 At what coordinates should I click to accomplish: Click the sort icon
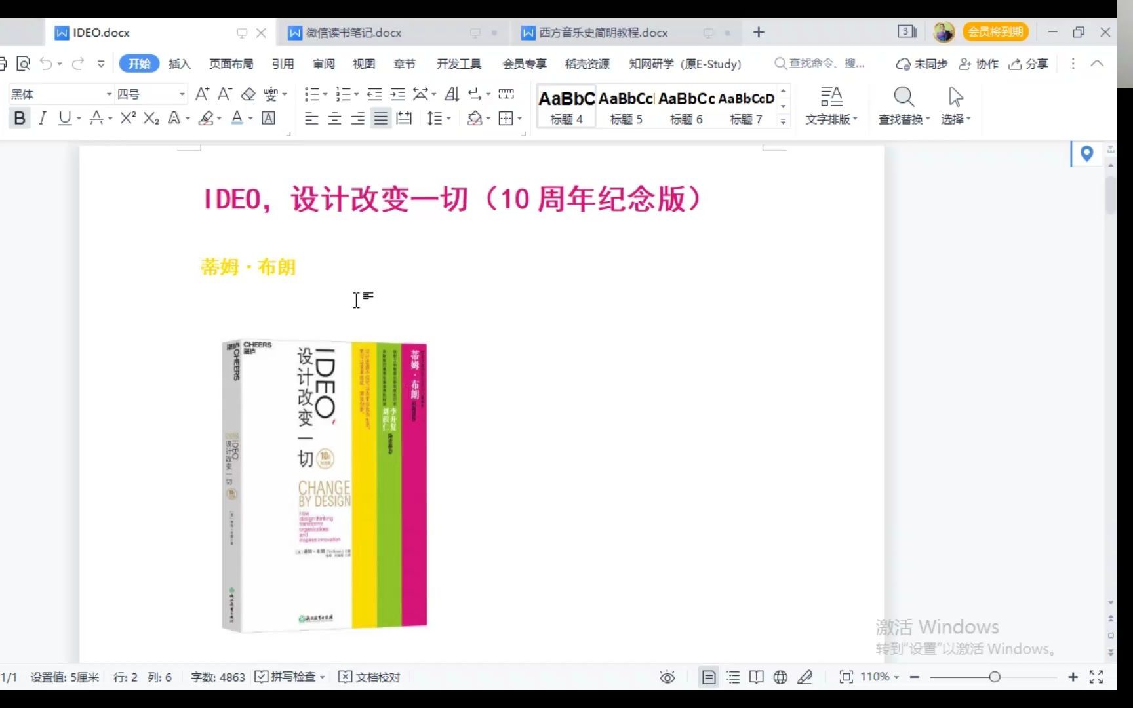452,94
